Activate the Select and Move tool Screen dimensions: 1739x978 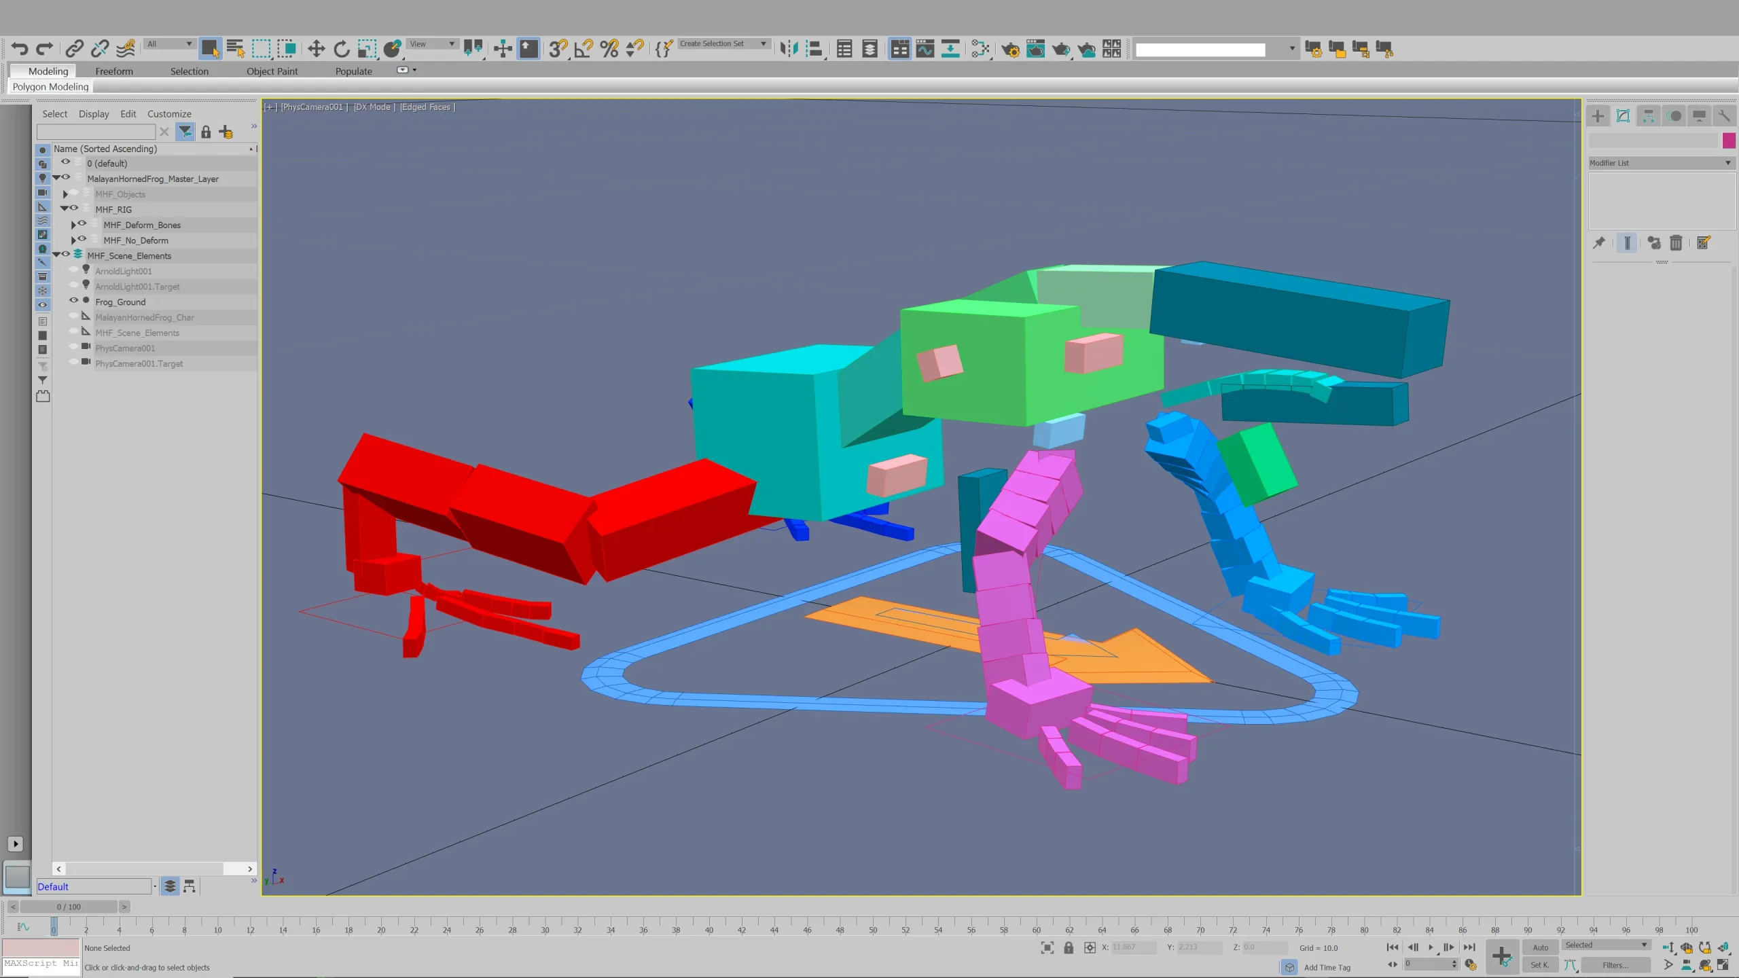pos(316,48)
